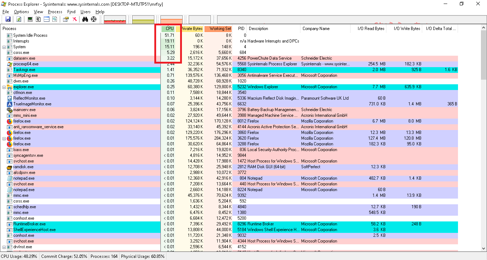Sort processes by clicking the CPU column header

pyautogui.click(x=169, y=28)
